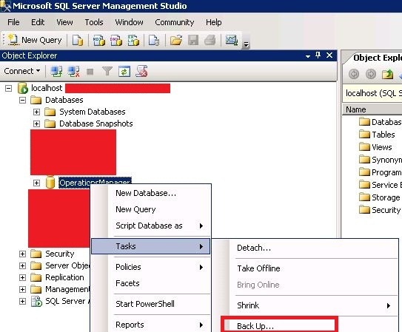Click Back navigation arrow in details pane
Viewport: 402px width, 332px height.
[x=354, y=74]
